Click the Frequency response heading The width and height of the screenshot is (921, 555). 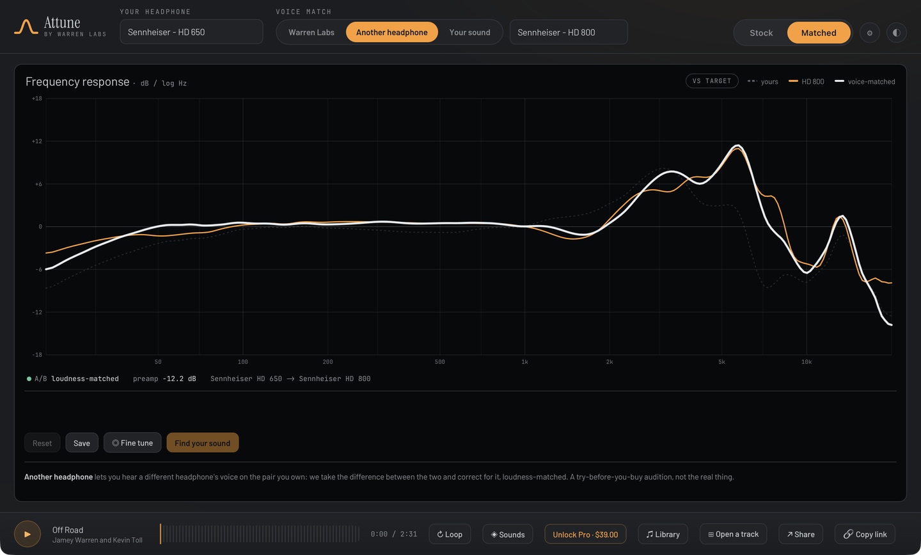coord(77,82)
